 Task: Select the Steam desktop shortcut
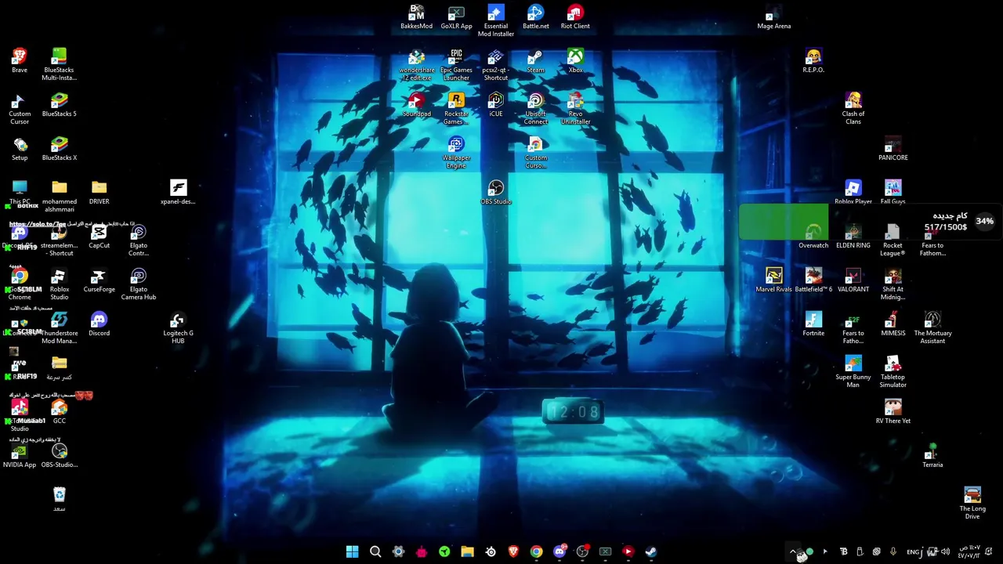click(x=535, y=61)
